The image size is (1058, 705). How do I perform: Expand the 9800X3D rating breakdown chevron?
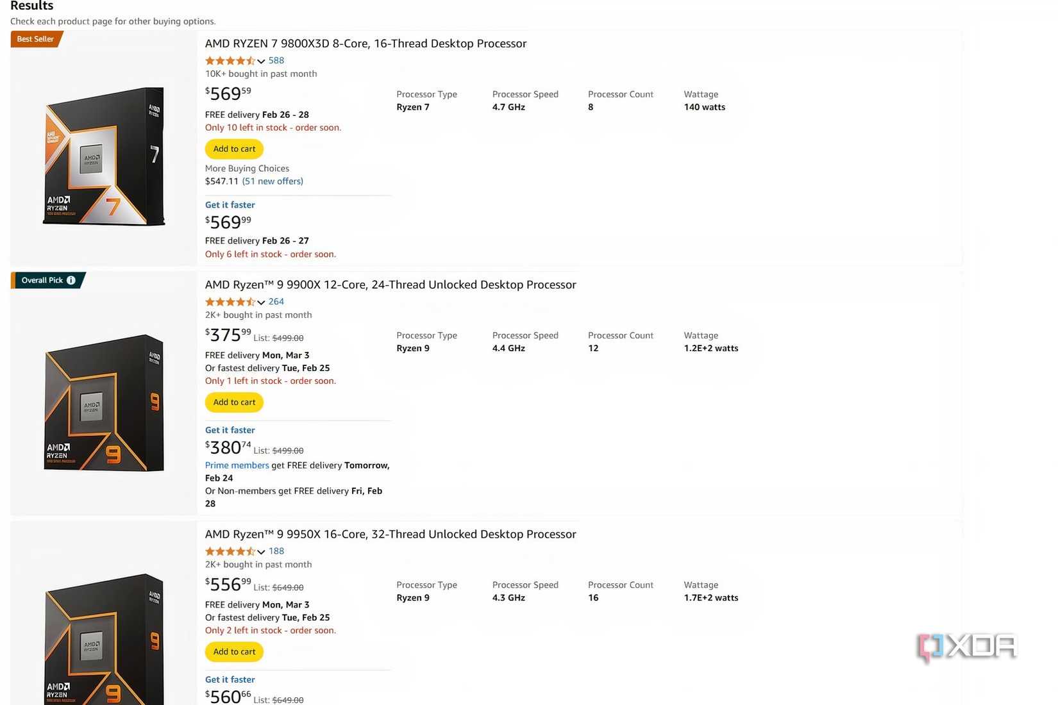[261, 62]
